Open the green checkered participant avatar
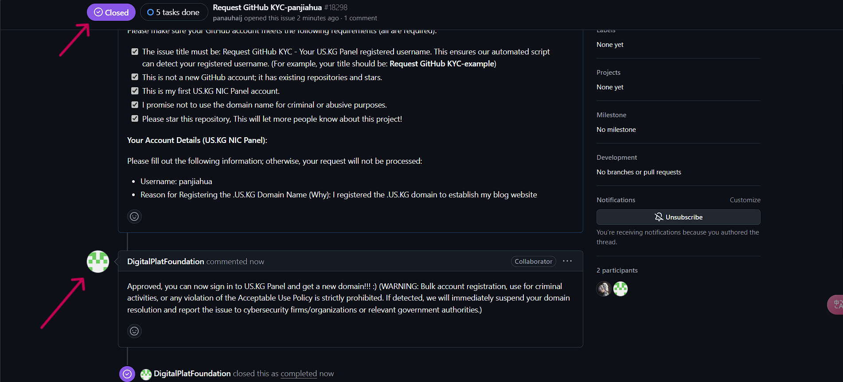 [621, 289]
